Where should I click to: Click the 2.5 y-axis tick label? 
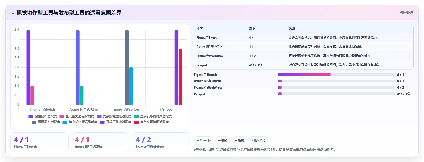17,58
